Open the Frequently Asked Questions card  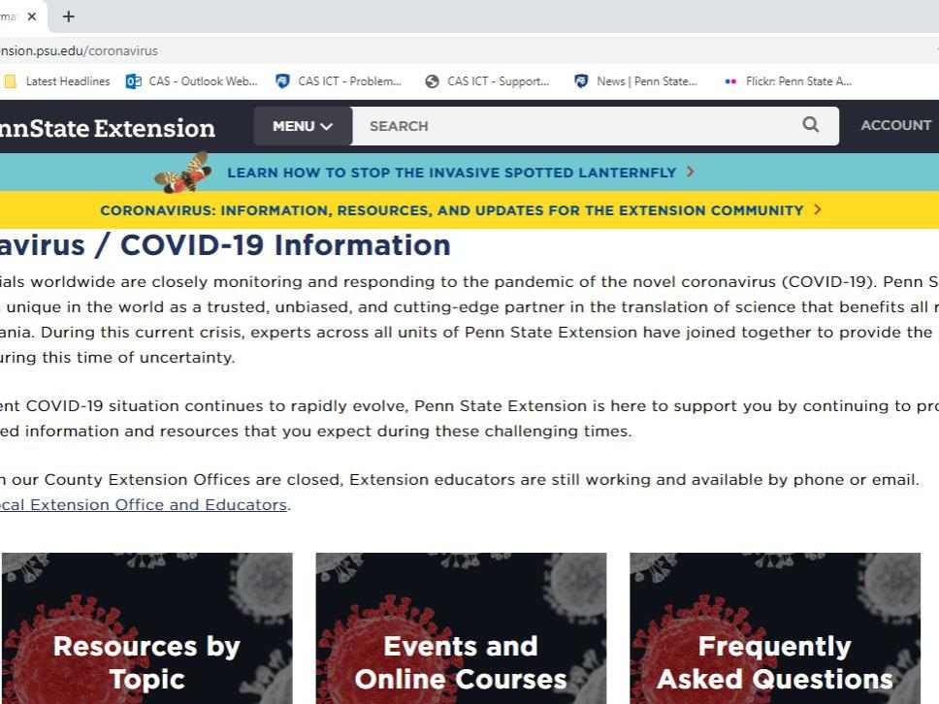[775, 628]
